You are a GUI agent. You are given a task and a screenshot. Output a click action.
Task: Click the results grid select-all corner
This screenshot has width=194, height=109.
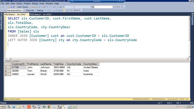pos(7,64)
